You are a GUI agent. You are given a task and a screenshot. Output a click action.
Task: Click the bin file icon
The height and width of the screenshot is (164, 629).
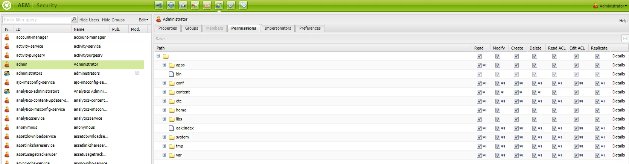172,74
